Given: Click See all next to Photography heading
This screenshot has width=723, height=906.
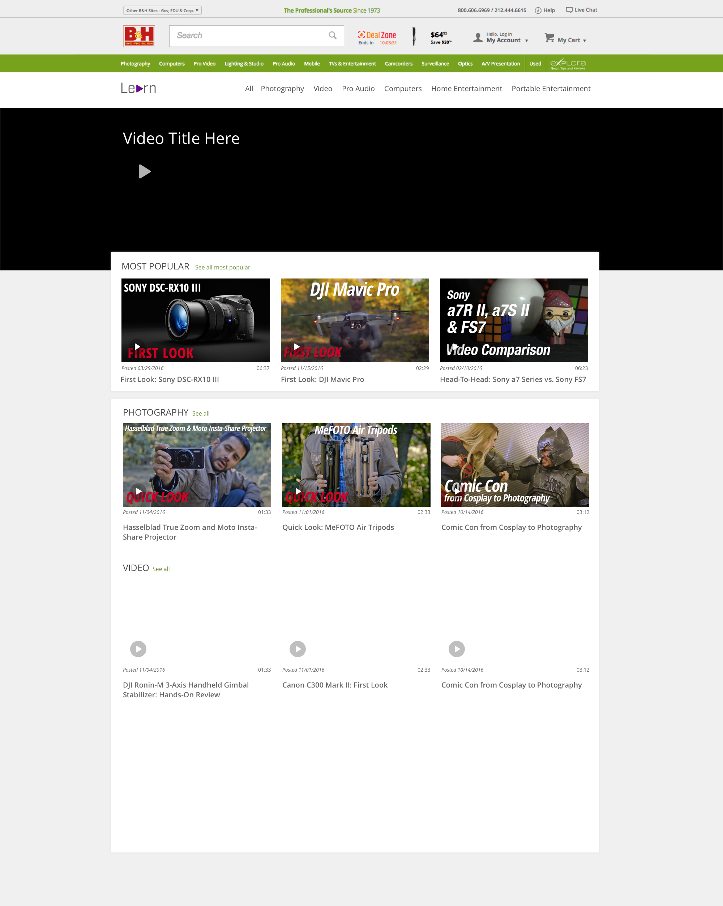Looking at the screenshot, I should tap(201, 413).
